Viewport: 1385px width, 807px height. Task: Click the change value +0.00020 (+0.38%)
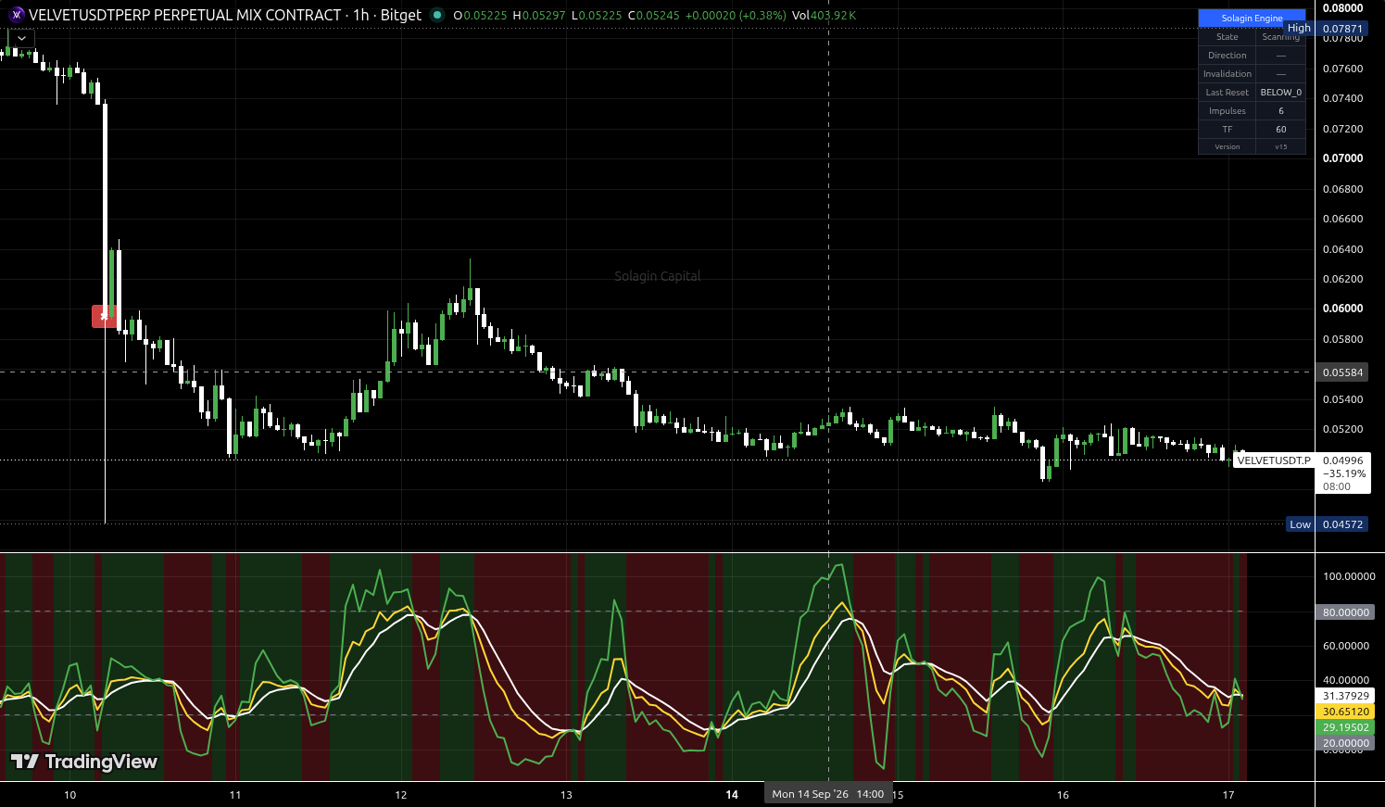pyautogui.click(x=736, y=16)
